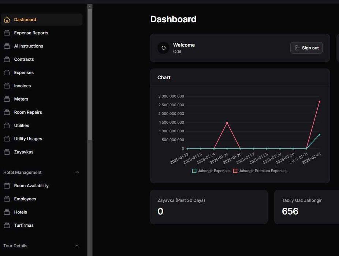Click the Invoices sidebar icon
Viewport: 339px width, 256px height.
point(7,86)
